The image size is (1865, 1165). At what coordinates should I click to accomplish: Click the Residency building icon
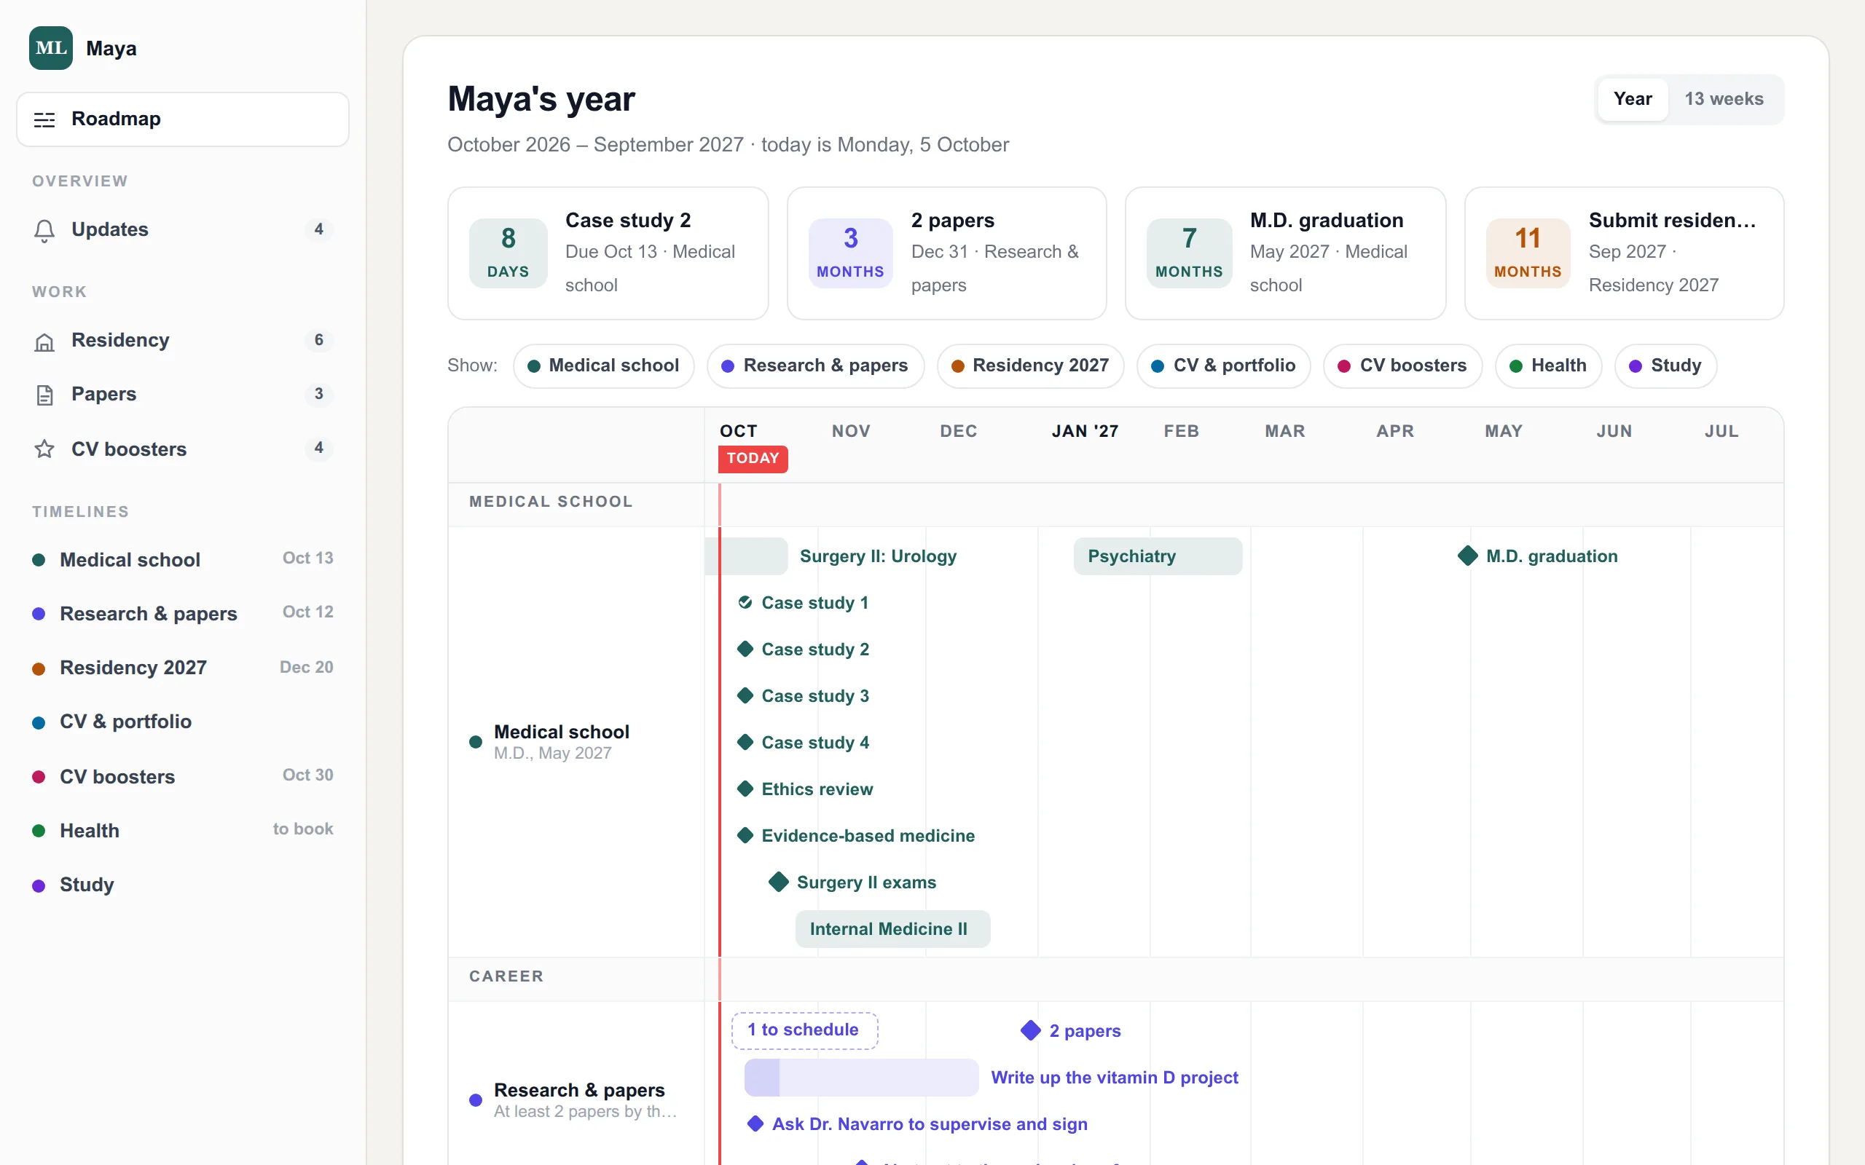pyautogui.click(x=44, y=341)
